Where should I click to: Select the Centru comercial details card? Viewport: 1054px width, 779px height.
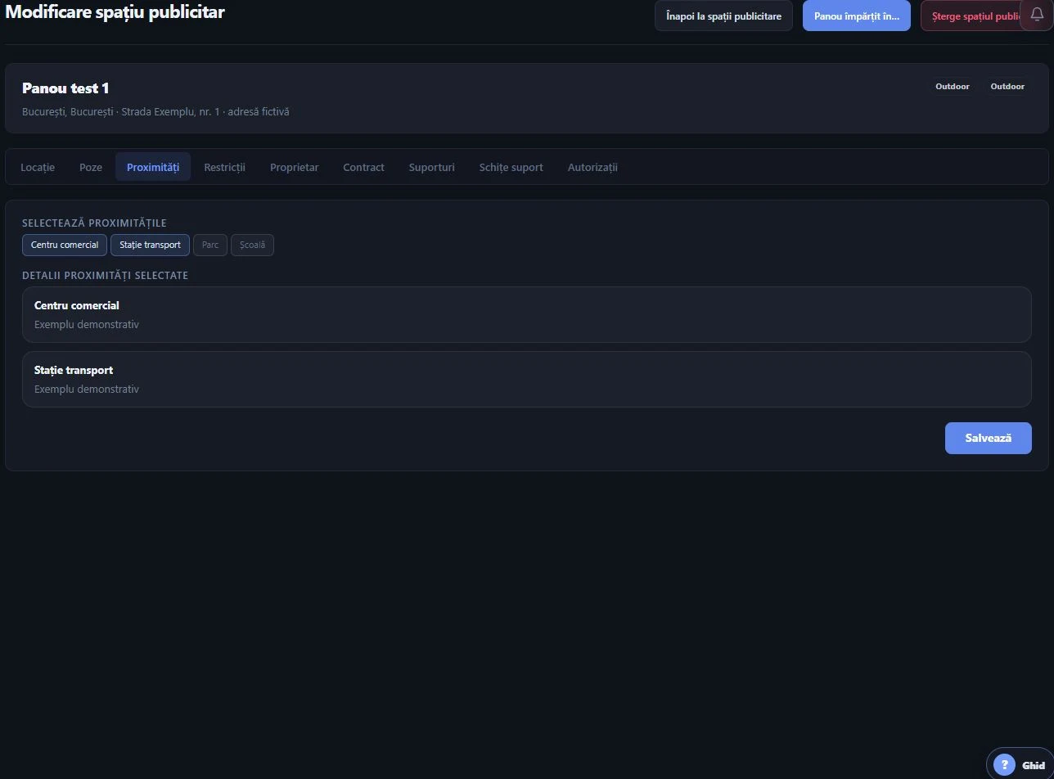point(527,314)
